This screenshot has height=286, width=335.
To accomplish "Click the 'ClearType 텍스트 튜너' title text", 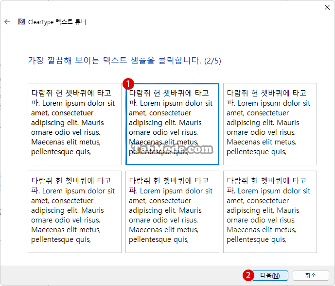I will click(x=57, y=22).
